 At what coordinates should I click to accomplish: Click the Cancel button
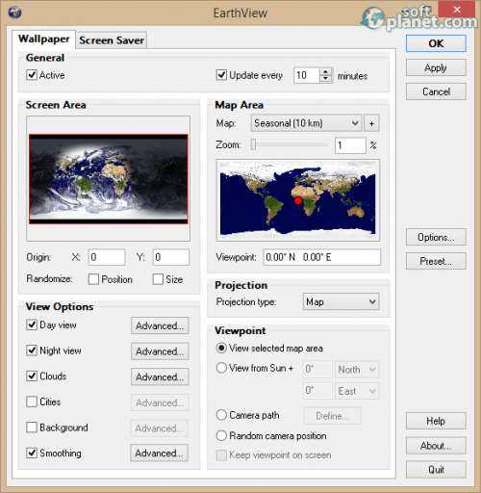(x=436, y=91)
